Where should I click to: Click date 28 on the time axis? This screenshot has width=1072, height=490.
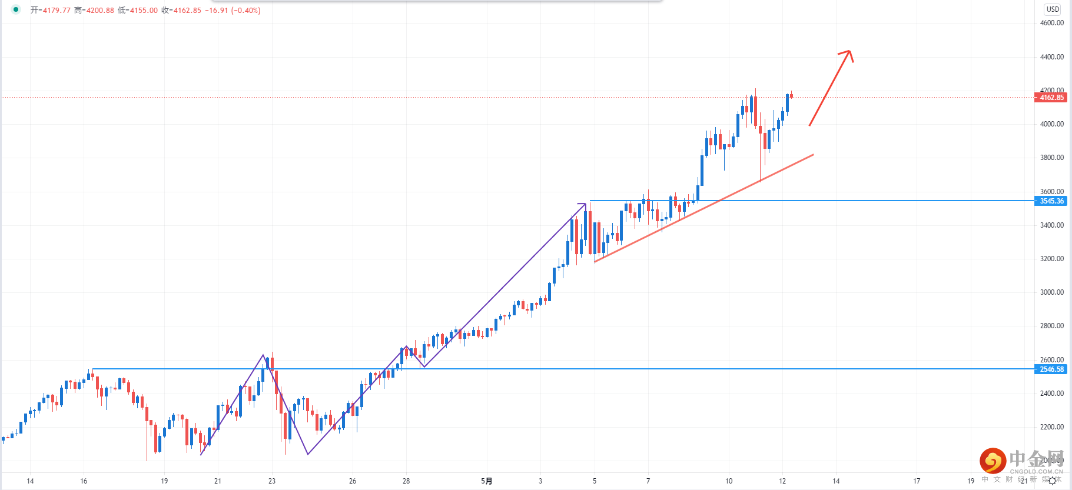[x=406, y=481]
